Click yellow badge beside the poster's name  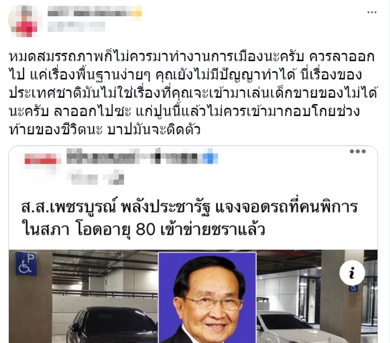click(x=137, y=13)
